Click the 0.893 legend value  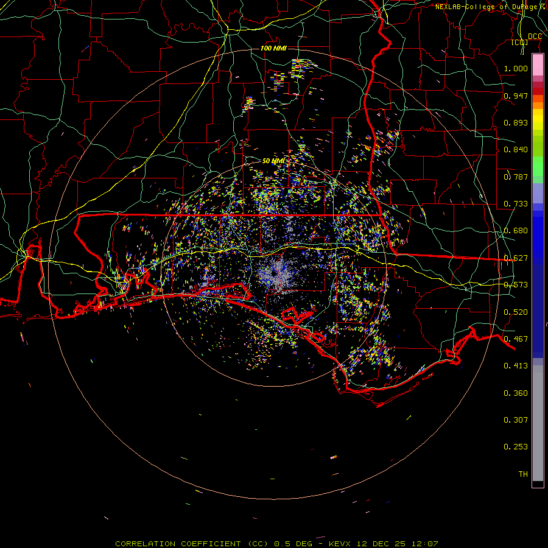[x=516, y=122]
